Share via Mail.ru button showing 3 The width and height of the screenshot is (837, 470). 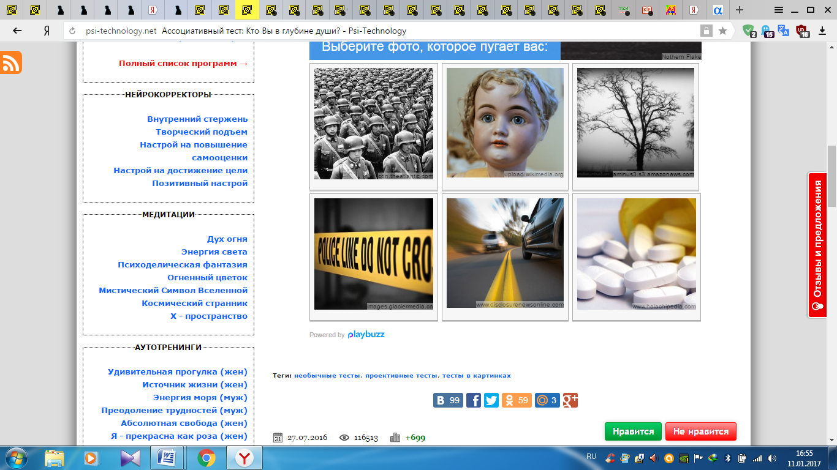point(547,400)
